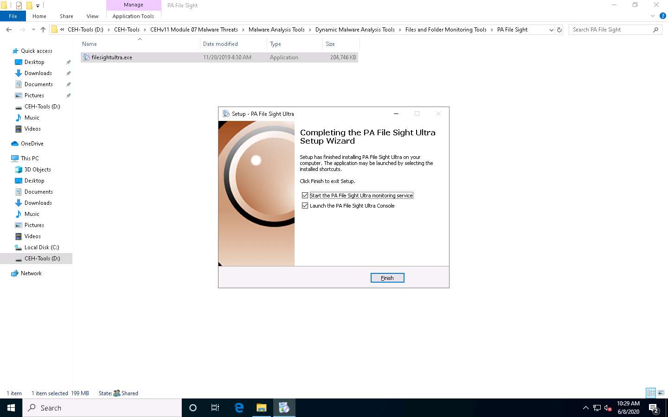Open Cortana circle icon

193,408
